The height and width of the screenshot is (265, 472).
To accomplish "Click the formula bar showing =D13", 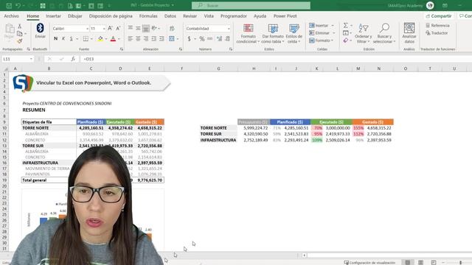I will (x=276, y=59).
